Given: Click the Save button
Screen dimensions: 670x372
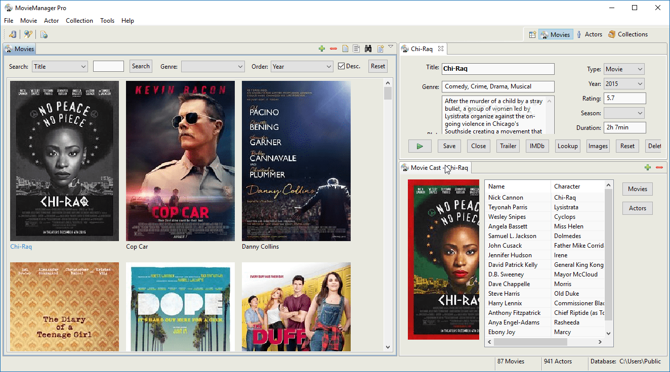Looking at the screenshot, I should coord(449,146).
